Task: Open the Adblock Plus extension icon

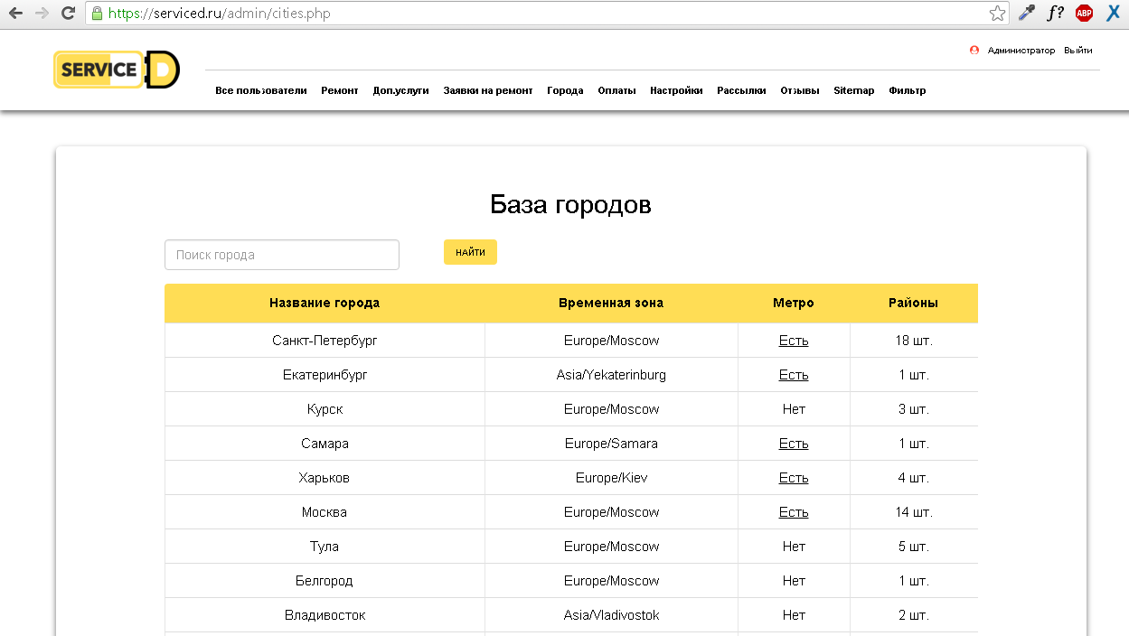Action: point(1084,14)
